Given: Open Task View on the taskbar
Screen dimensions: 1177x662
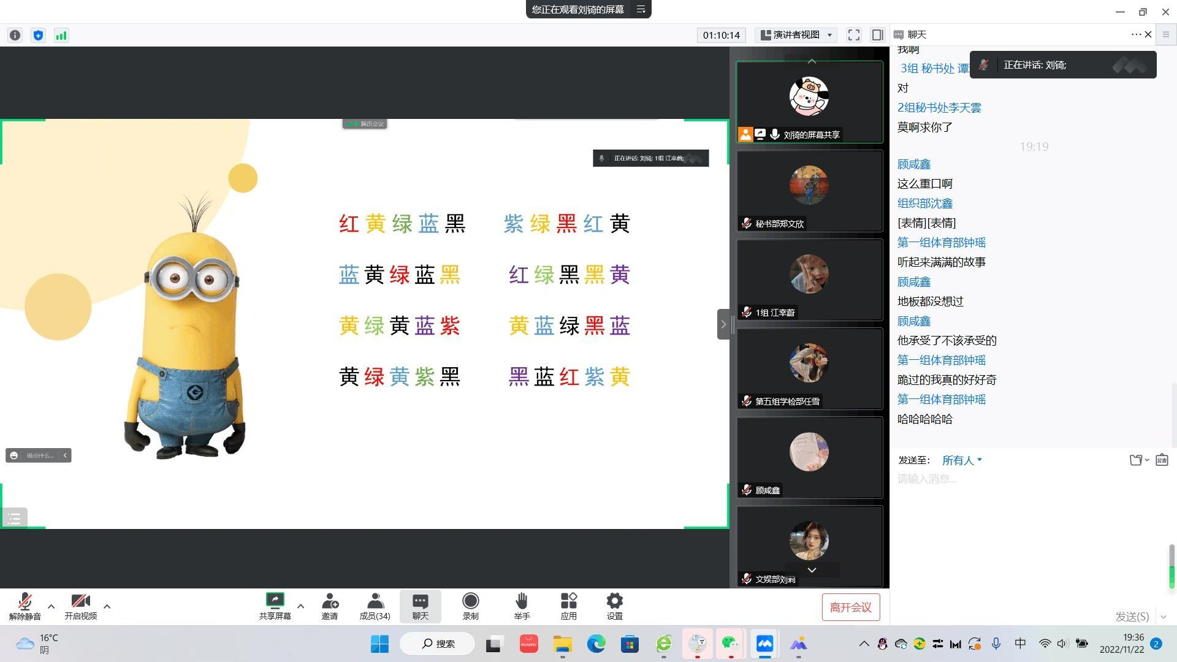Looking at the screenshot, I should coord(494,644).
